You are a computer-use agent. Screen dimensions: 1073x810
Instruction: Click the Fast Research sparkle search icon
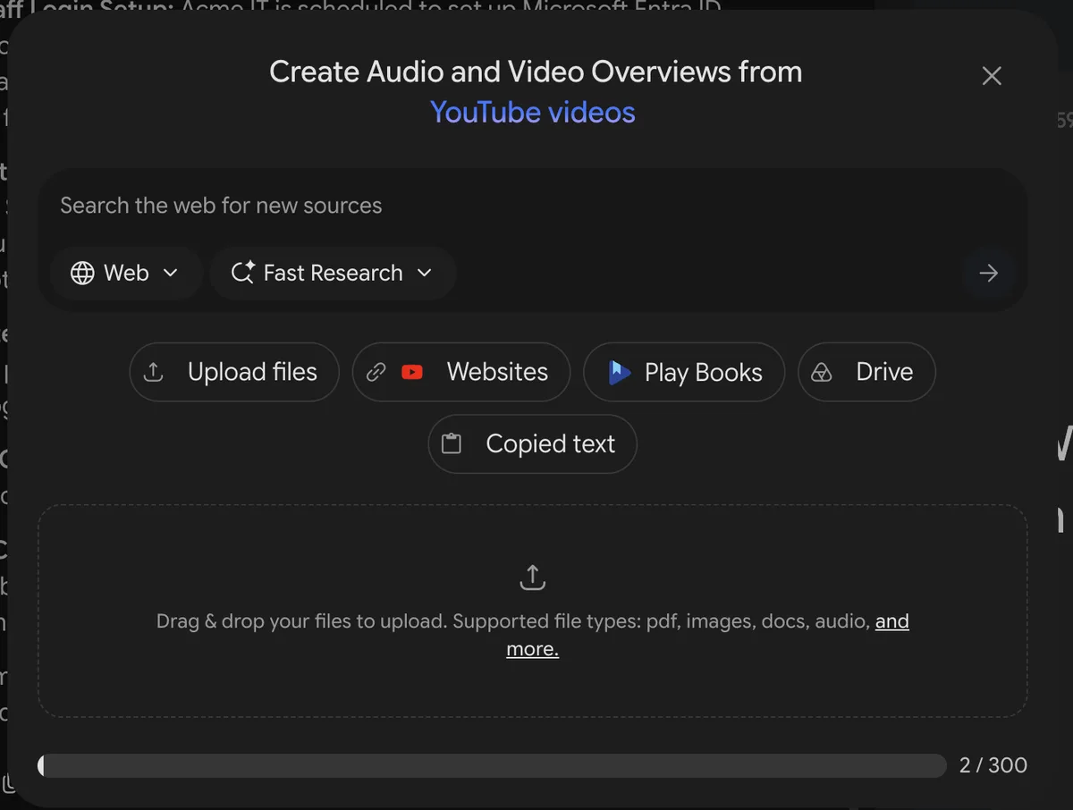pos(242,273)
